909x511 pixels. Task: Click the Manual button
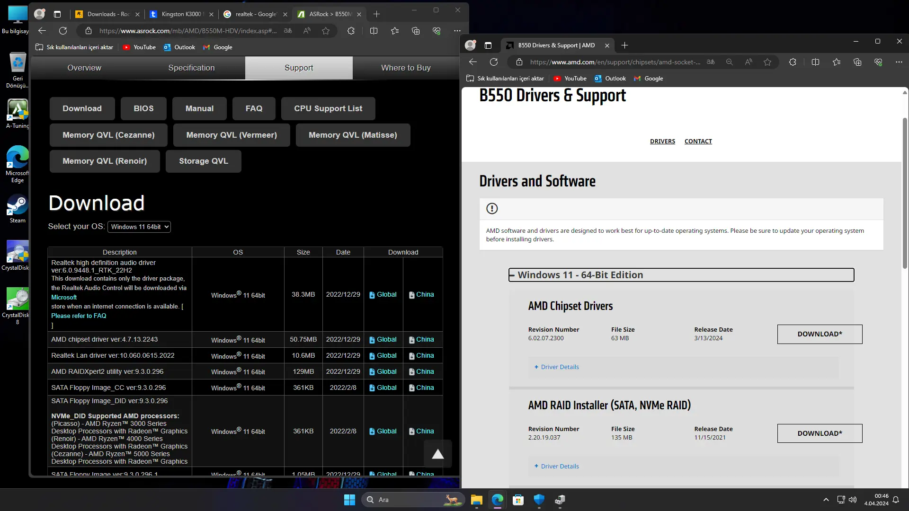pos(199,108)
